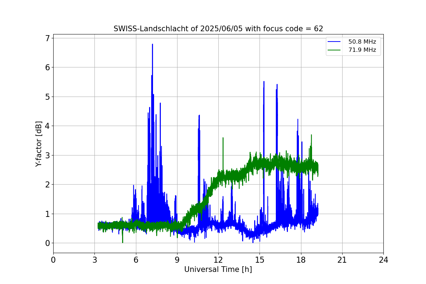
Task: Click the Y-factor [dB] axis label
Action: [x=39, y=144]
